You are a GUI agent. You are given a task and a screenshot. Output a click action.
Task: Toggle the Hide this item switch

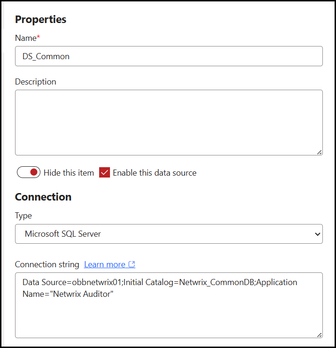(x=29, y=172)
